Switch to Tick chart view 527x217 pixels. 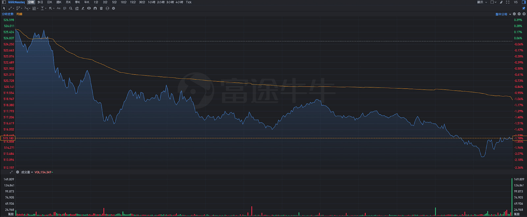[188, 2]
